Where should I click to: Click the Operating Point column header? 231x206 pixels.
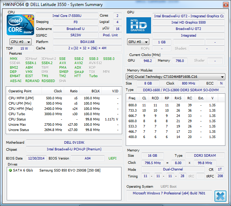[24, 91]
